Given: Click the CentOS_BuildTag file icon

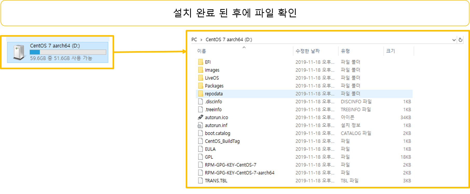Looking at the screenshot, I should pyautogui.click(x=201, y=141).
